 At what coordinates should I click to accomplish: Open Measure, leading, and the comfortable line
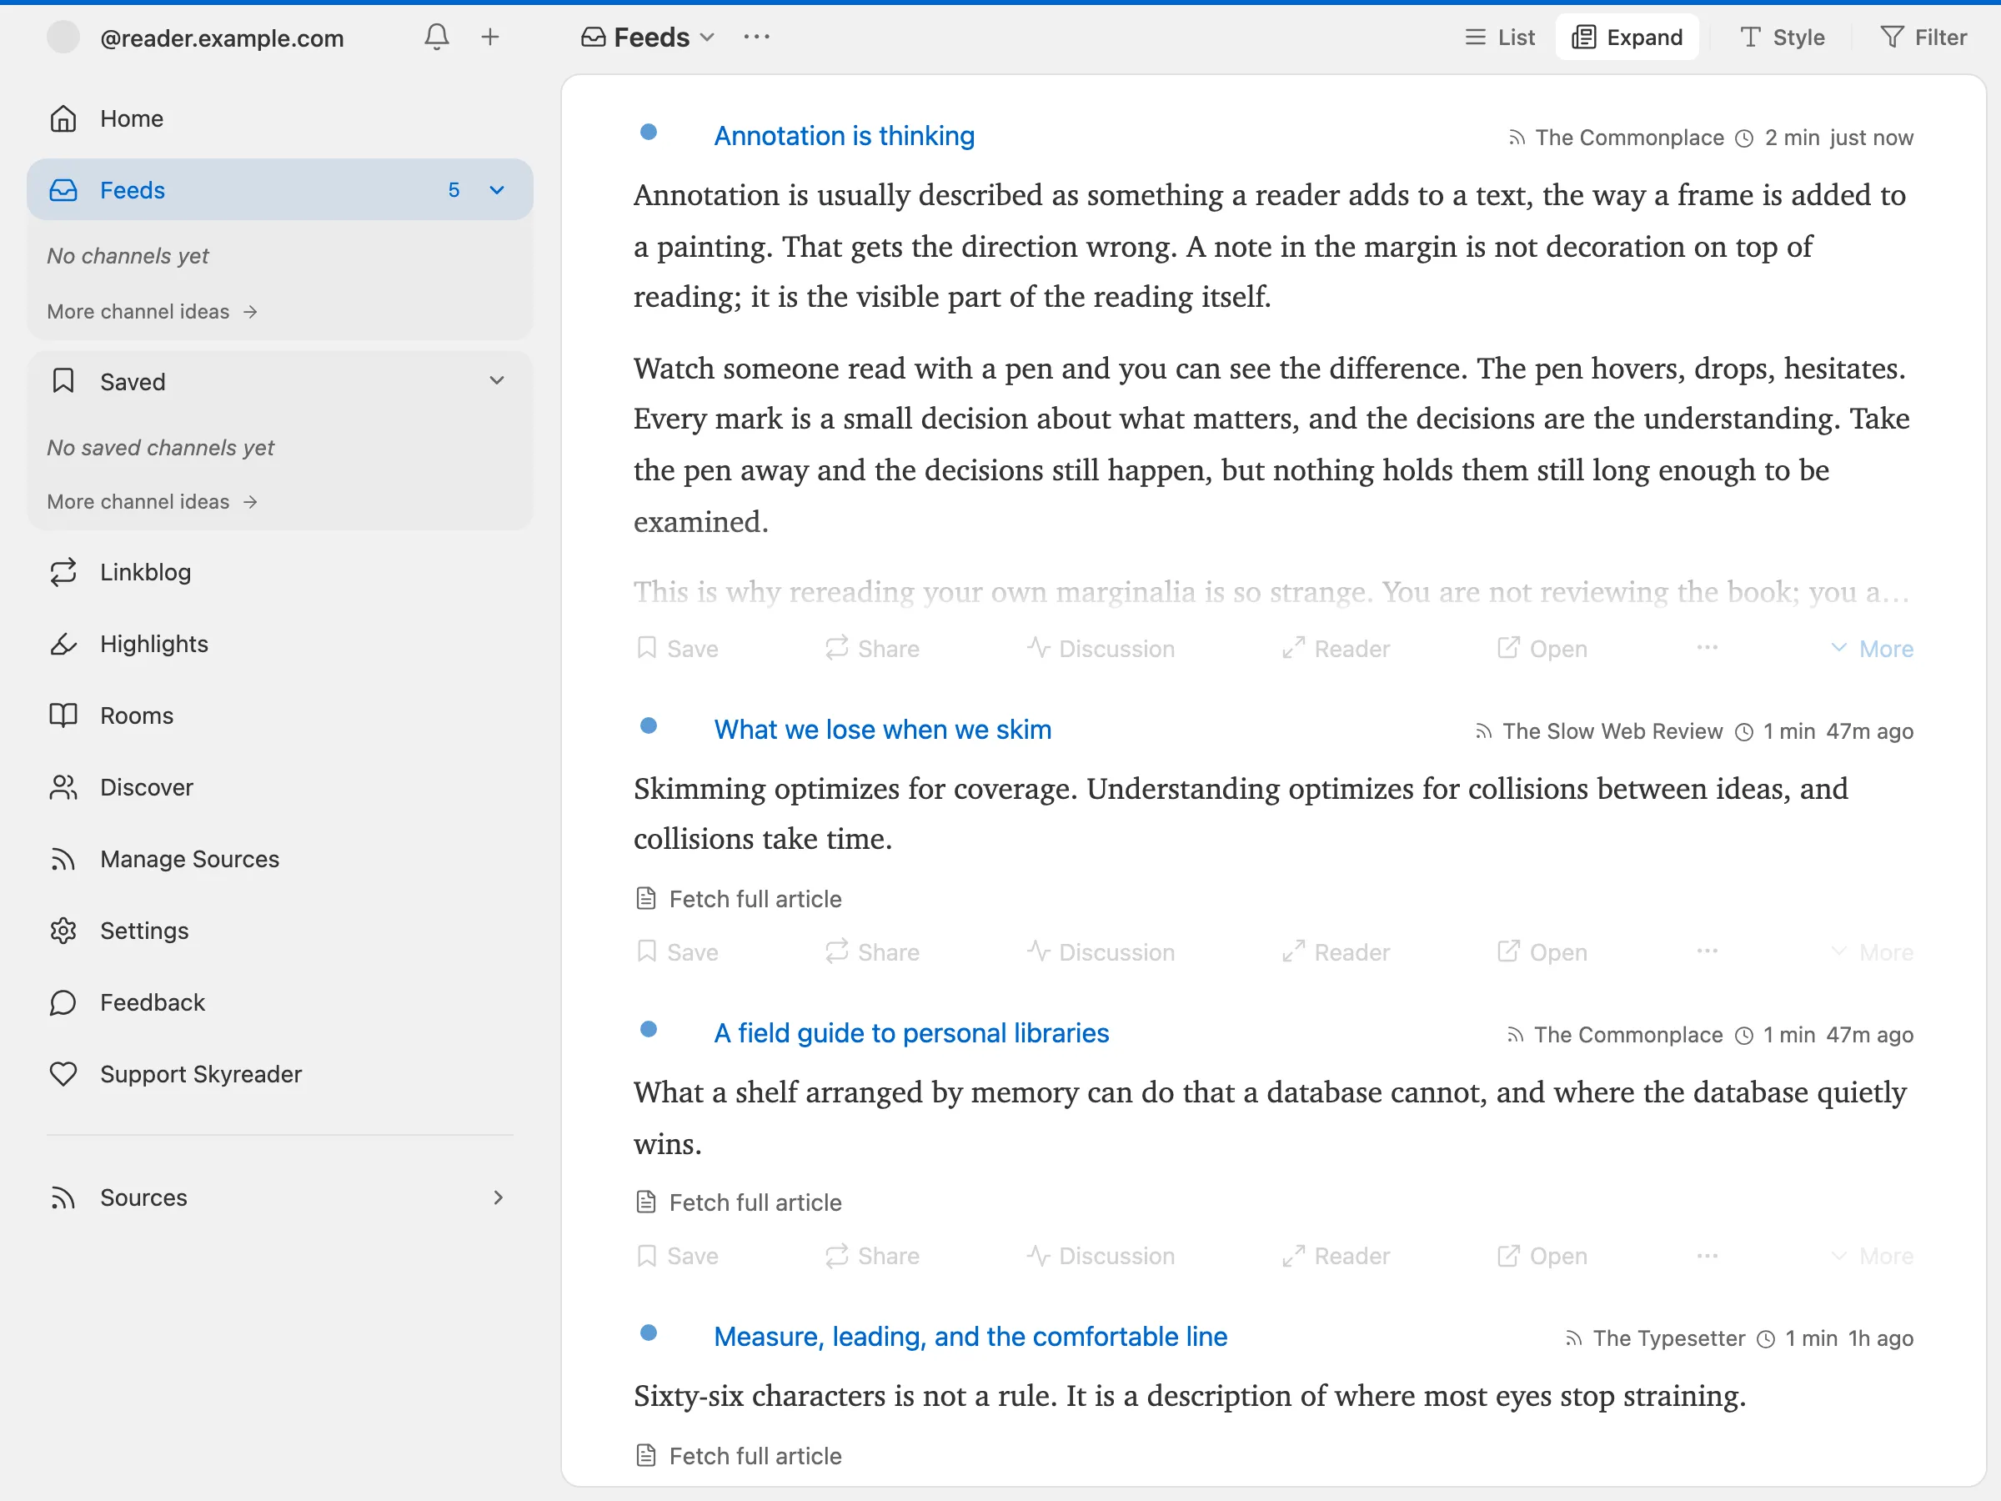coord(970,1337)
